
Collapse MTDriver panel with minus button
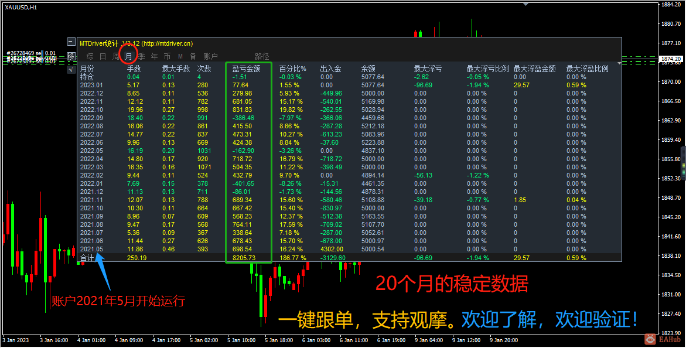71,42
